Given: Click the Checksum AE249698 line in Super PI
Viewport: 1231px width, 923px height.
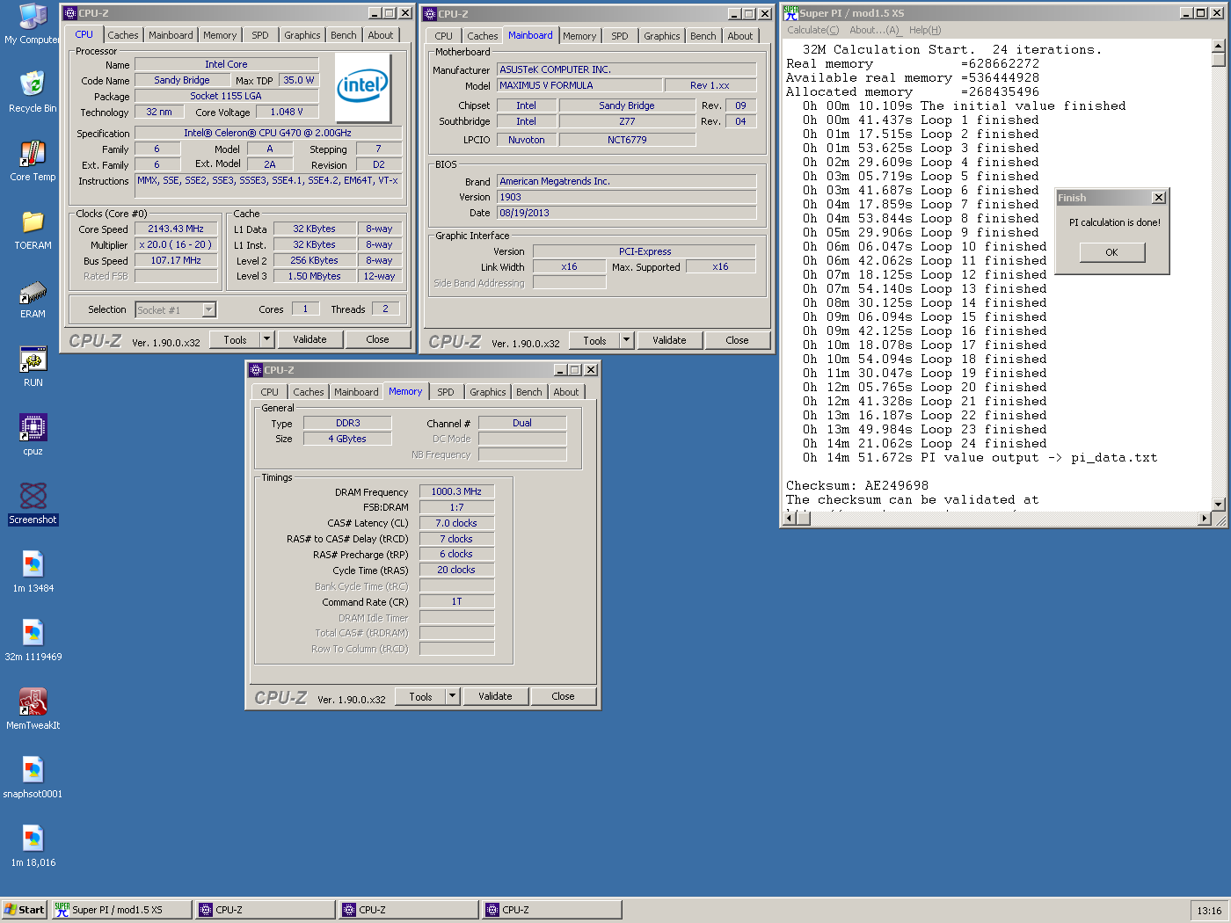Looking at the screenshot, I should [x=857, y=485].
